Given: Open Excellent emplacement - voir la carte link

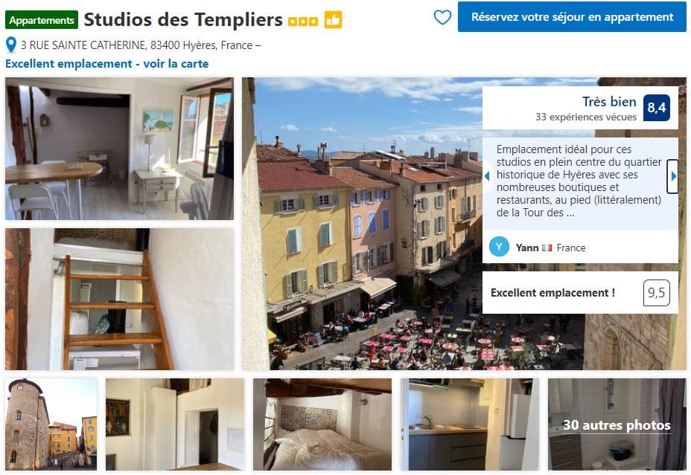Looking at the screenshot, I should [107, 64].
